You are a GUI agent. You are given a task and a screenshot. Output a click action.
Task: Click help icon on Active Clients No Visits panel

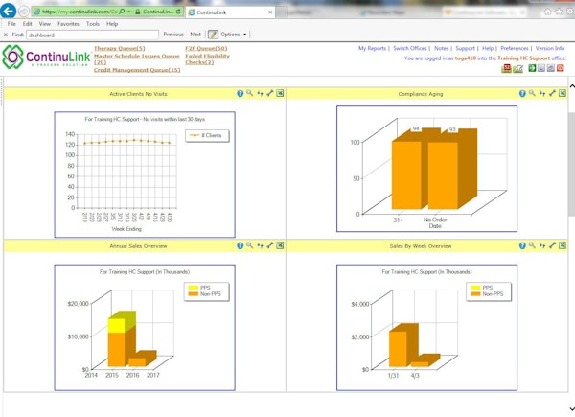241,94
